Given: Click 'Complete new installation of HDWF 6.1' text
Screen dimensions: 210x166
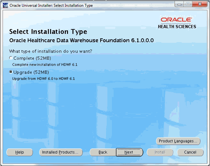Looking at the screenshot, I should 45,65.
